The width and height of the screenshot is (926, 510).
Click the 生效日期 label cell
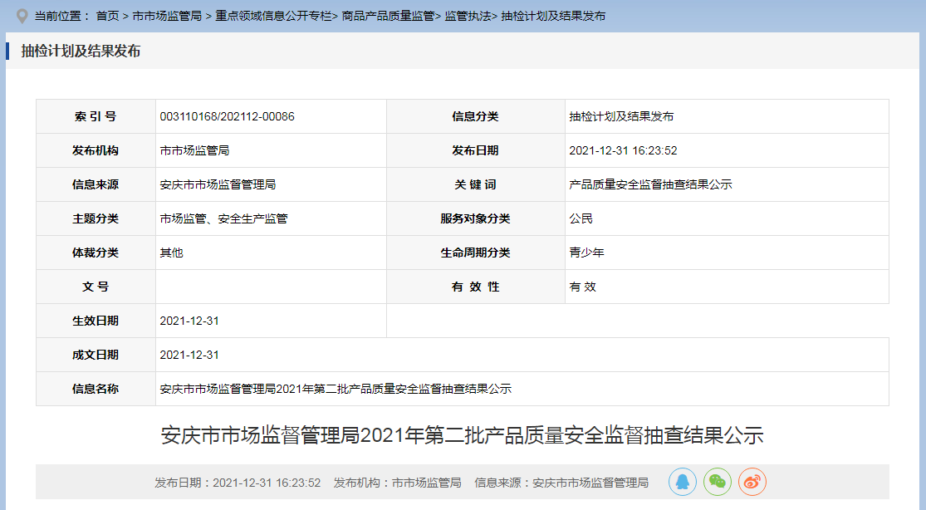96,321
